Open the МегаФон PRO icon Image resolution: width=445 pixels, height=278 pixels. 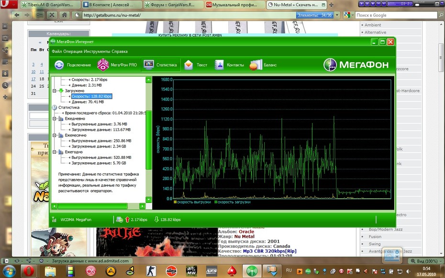[x=103, y=65]
